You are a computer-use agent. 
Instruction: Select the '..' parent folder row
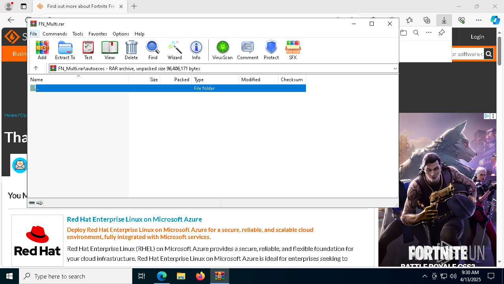(167, 88)
